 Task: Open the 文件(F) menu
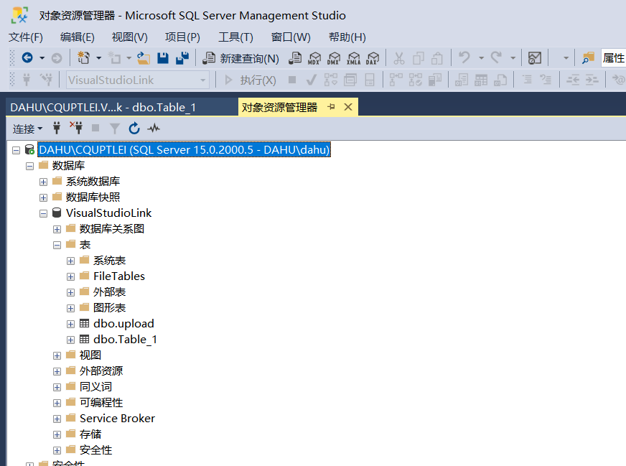tap(26, 37)
